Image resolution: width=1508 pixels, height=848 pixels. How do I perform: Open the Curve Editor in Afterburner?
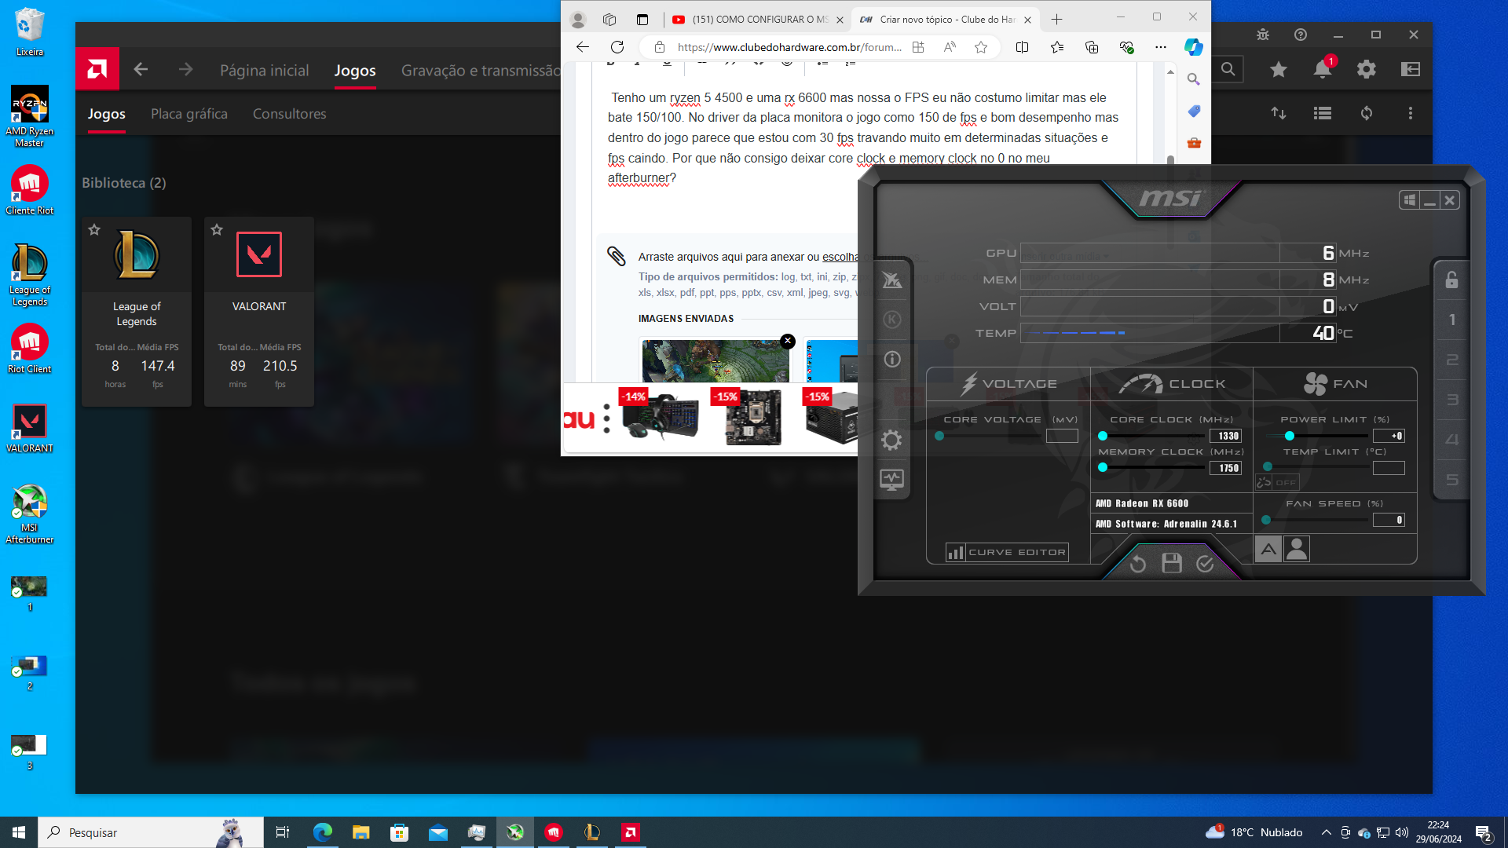[x=1007, y=552]
